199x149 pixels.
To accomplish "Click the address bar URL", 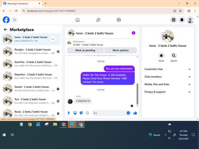I will [x=51, y=11].
